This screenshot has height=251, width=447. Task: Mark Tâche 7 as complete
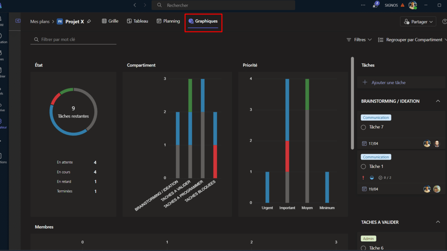364,127
